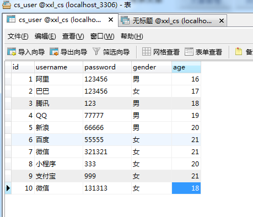
Task: Select the username cell QQ
Action: (x=58, y=116)
